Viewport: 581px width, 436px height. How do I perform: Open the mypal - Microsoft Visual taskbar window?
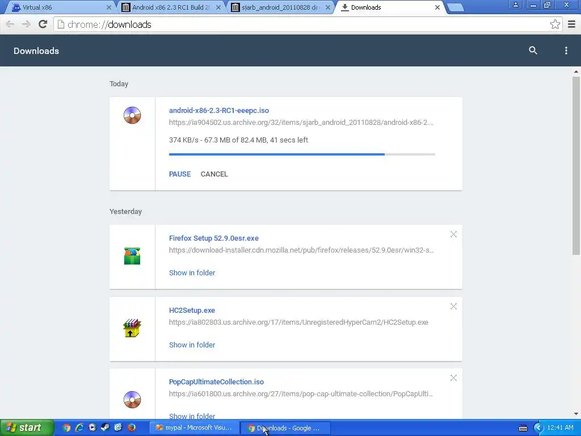click(x=194, y=428)
